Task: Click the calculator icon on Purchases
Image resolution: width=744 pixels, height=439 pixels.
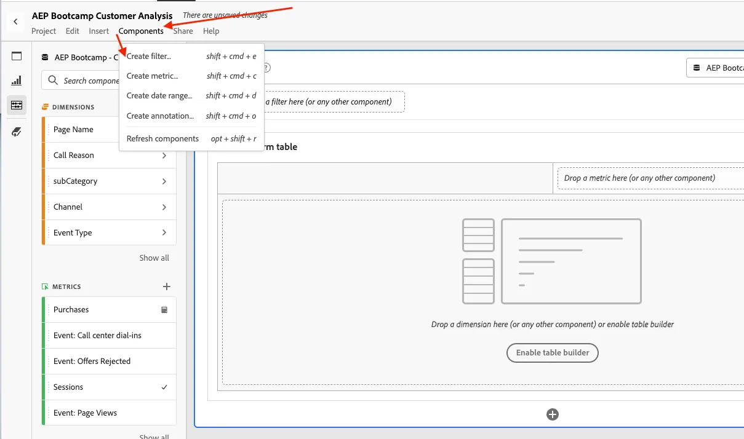Action: pyautogui.click(x=164, y=310)
